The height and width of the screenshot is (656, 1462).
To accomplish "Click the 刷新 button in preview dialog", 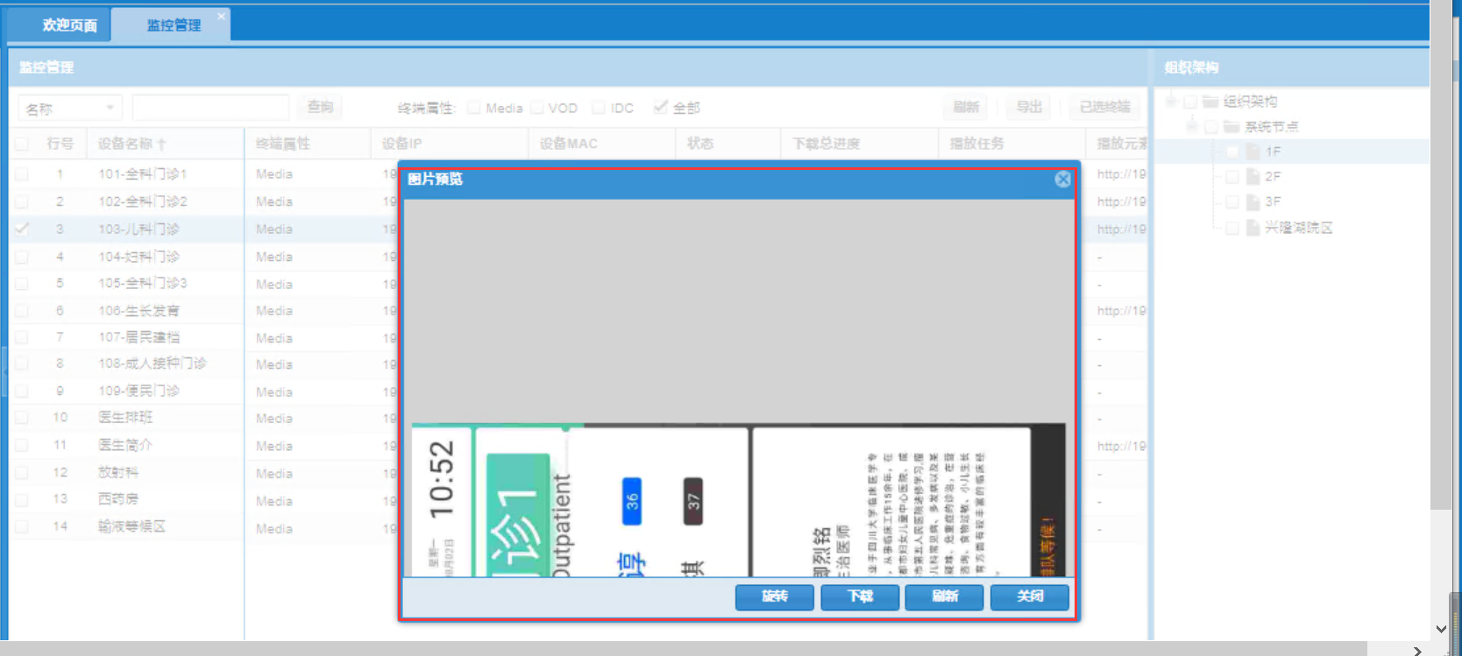I will (945, 596).
